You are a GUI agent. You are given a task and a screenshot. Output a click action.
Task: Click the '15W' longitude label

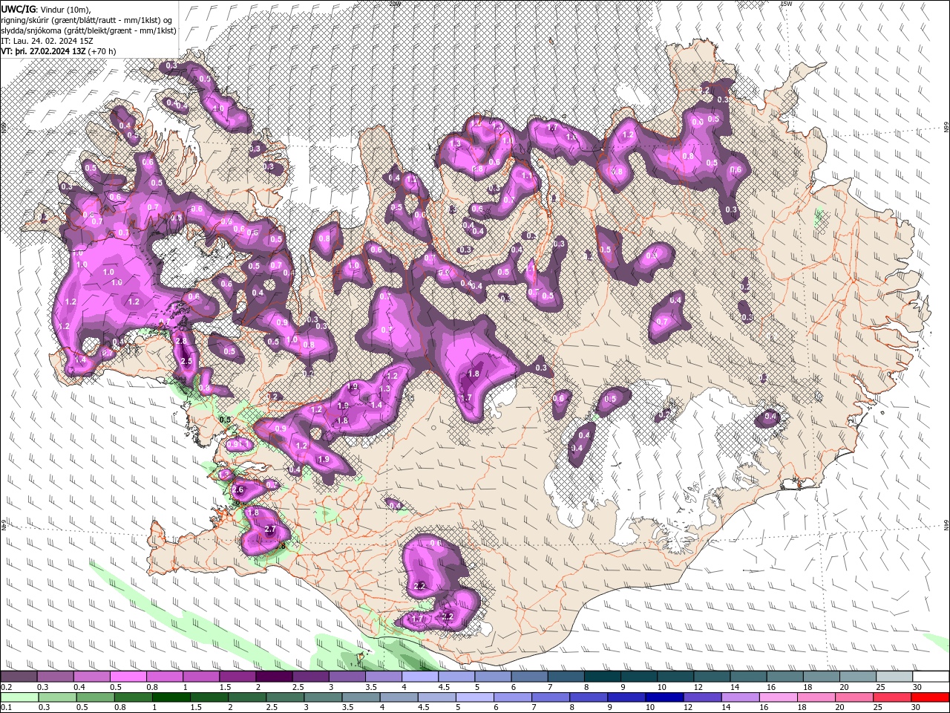click(x=786, y=4)
